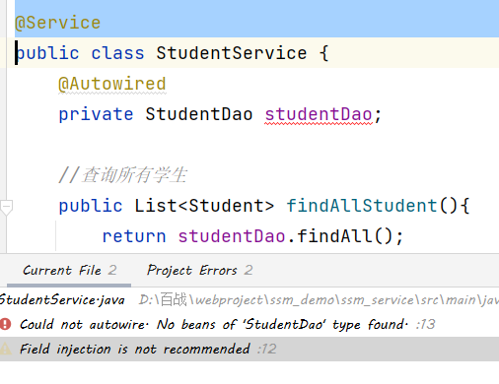Click the red error icon for autowire problem

click(6, 324)
